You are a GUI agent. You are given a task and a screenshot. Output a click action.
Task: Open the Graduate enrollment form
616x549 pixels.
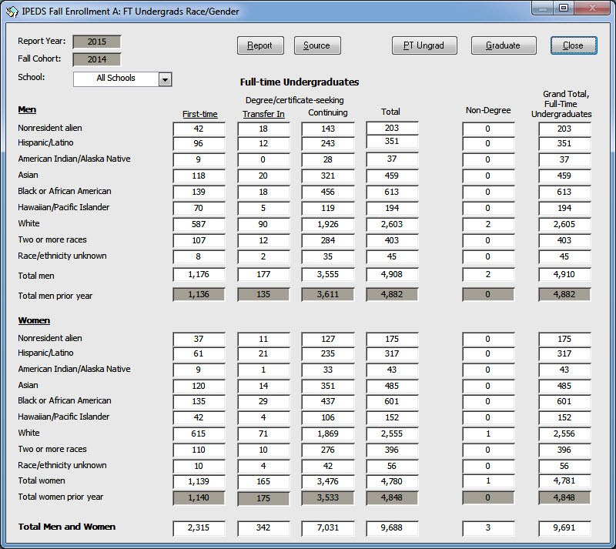point(504,45)
